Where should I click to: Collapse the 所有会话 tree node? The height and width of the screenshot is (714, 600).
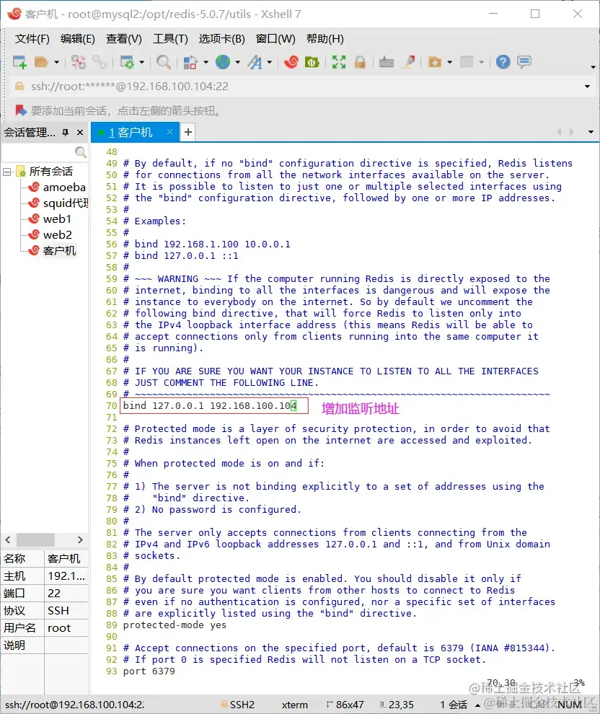(6, 172)
